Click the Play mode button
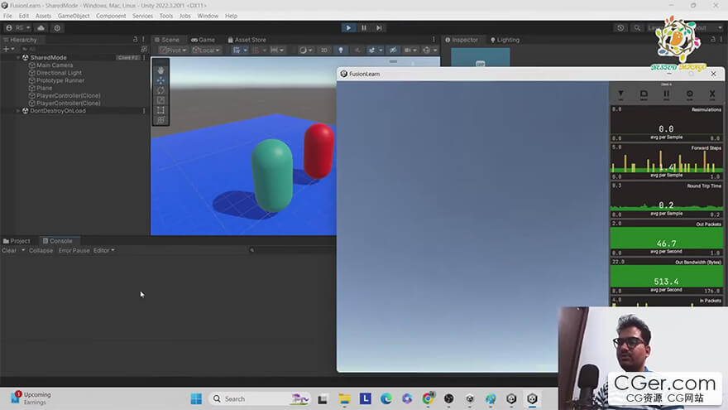 click(348, 28)
